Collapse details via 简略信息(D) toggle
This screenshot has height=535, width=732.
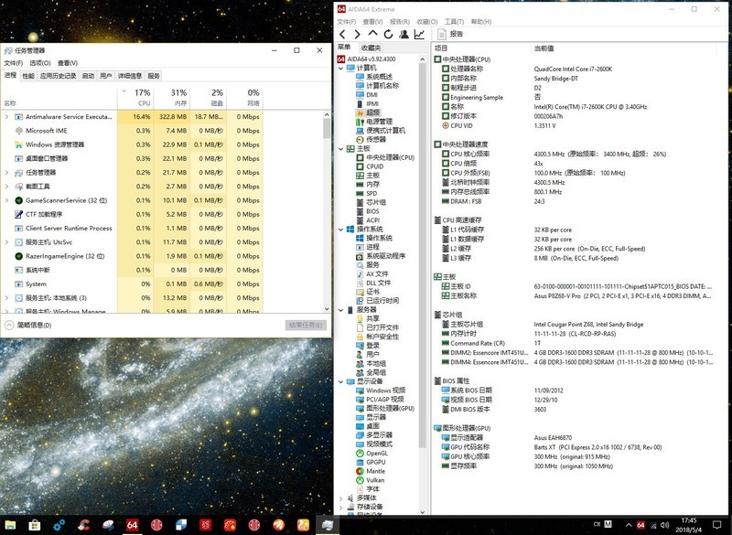[x=29, y=325]
